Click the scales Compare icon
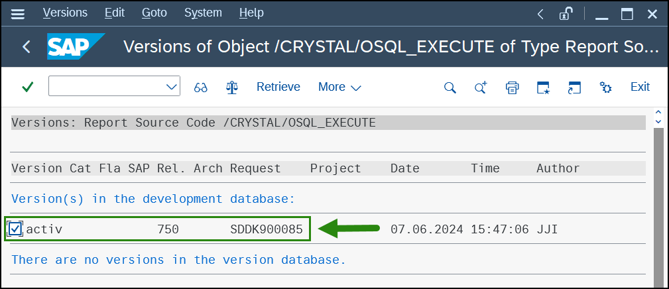 pos(232,87)
